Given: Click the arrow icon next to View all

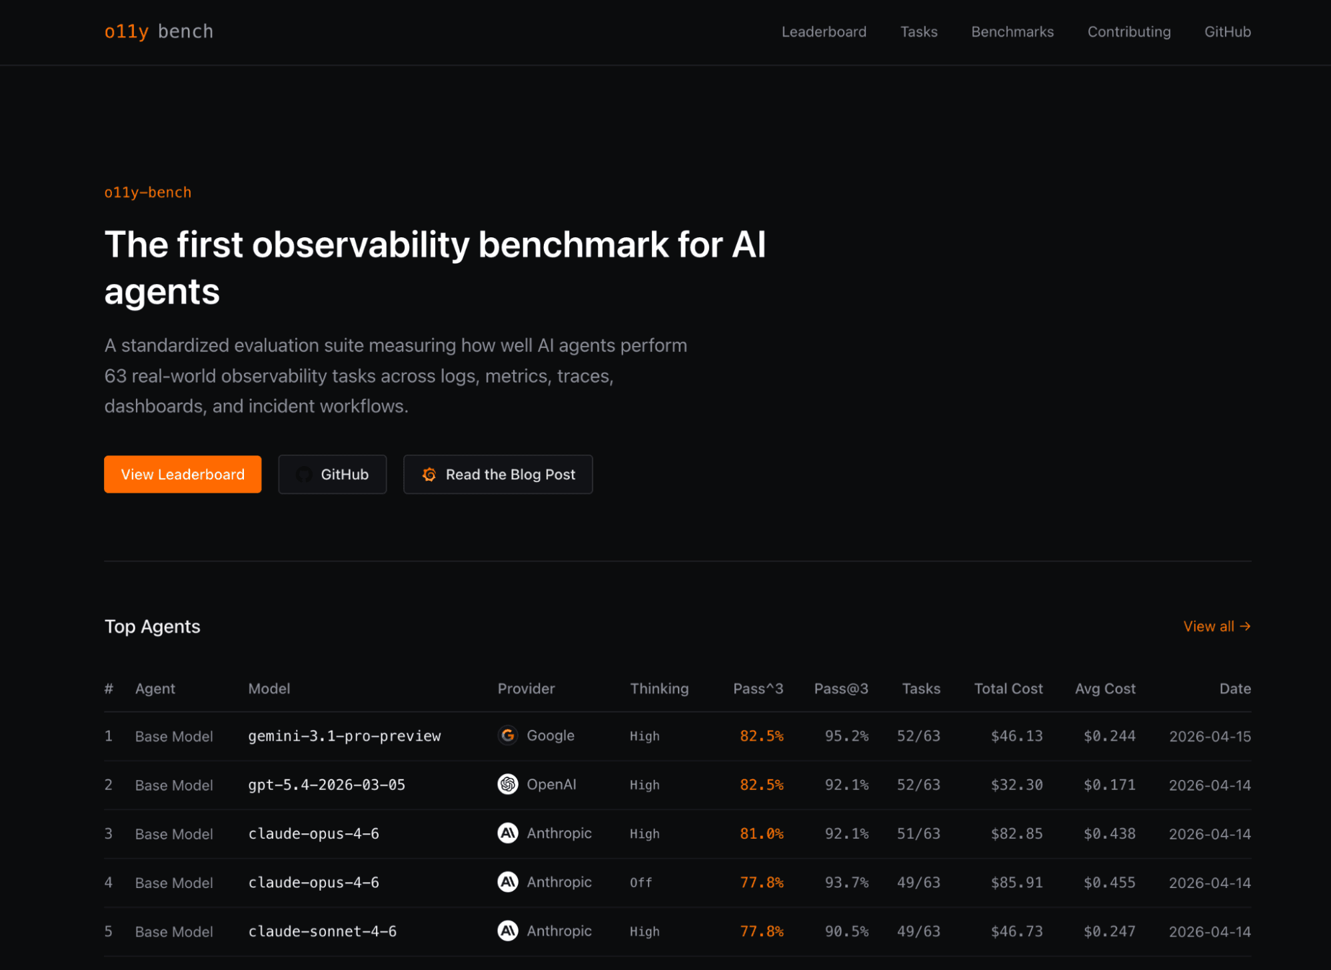Looking at the screenshot, I should pyautogui.click(x=1245, y=626).
